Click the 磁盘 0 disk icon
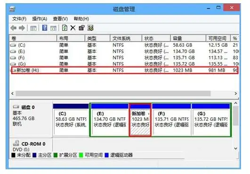Screen dimensions: 250x174 click(16, 107)
